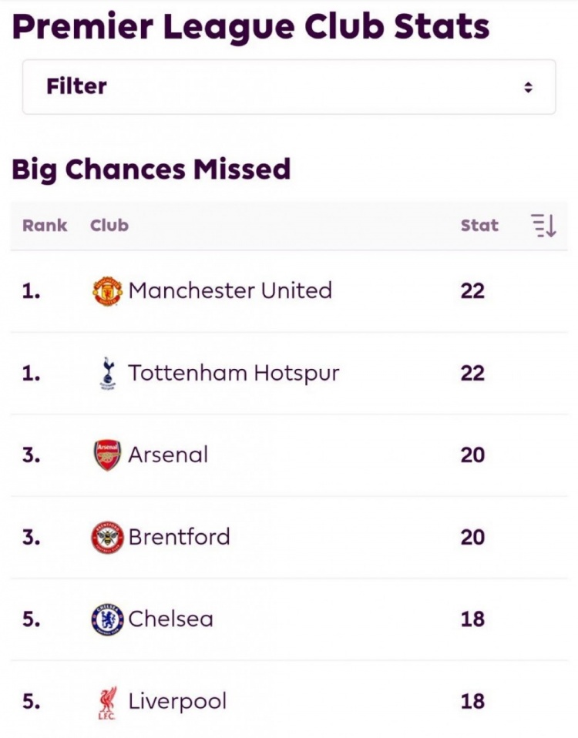Click the Brentford bee crest

(107, 537)
